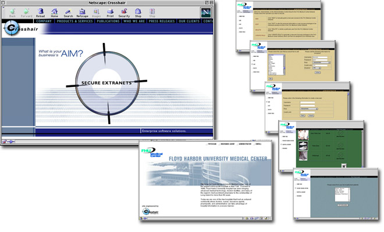
Task: Click the patient list box in the grey-blue window
Action: tap(342, 195)
